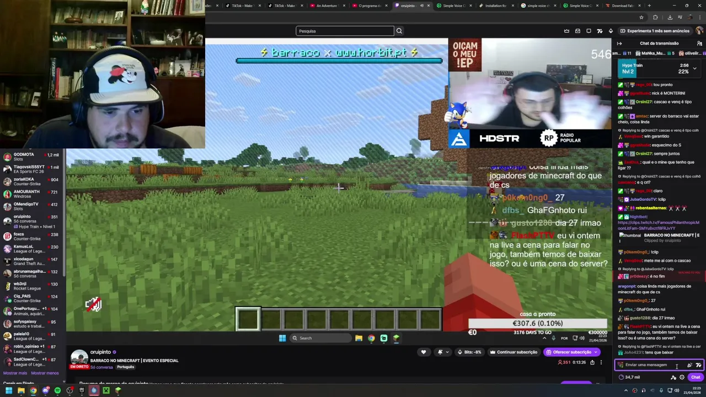Open the emote picker in chat input
706x397 pixels.
[x=698, y=365]
